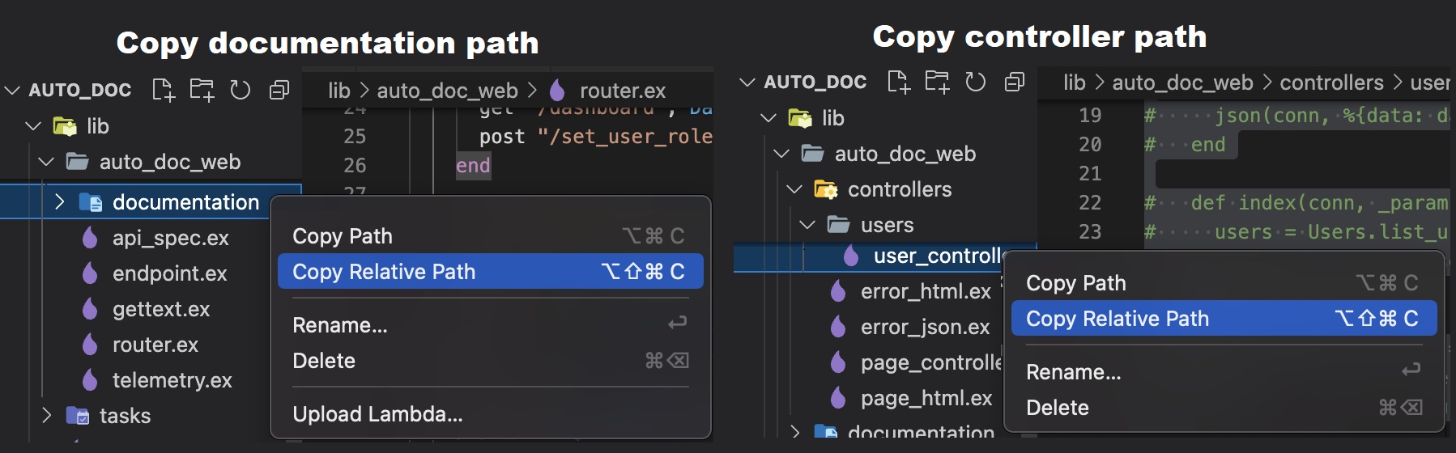Select Copy Relative Path in right menu
Screen dimensions: 1456x453
[1224, 319]
